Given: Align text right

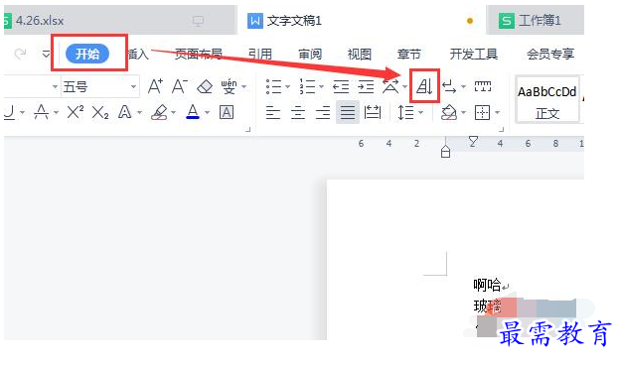Looking at the screenshot, I should pos(323,113).
